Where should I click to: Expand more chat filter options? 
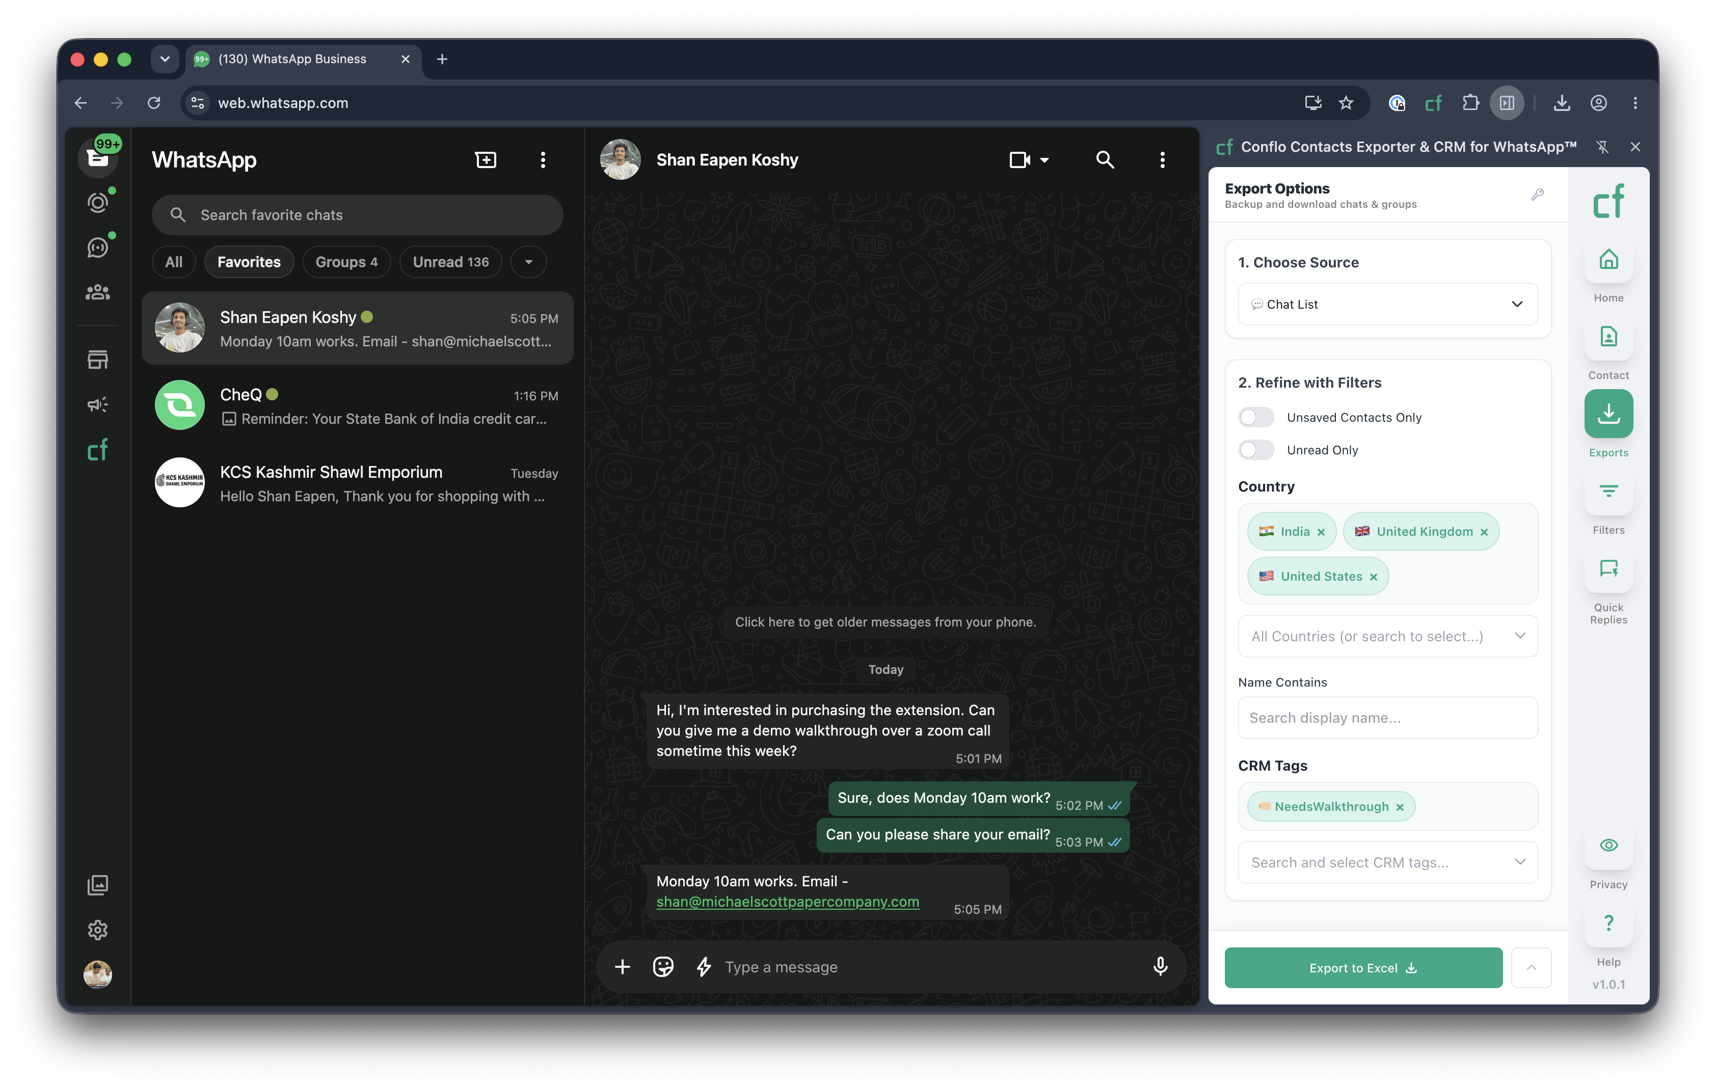pyautogui.click(x=528, y=262)
